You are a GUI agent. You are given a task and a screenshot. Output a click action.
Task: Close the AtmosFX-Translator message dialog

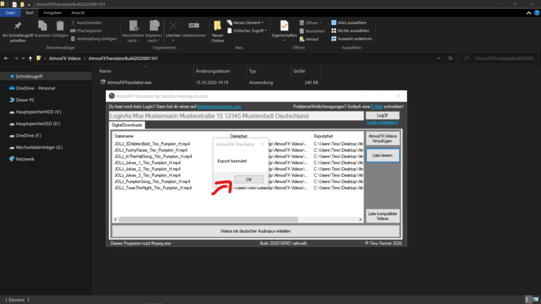tap(262, 144)
